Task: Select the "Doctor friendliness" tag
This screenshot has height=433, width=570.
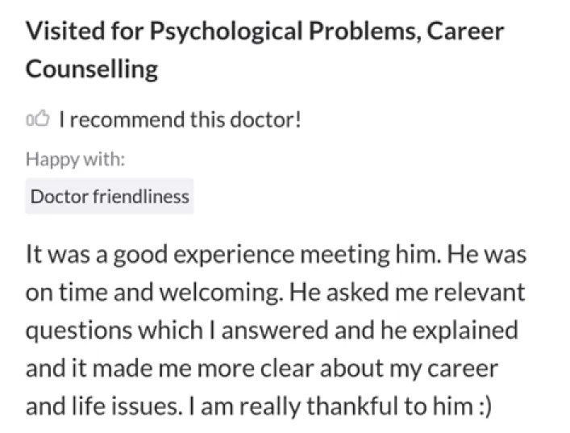Action: point(110,196)
